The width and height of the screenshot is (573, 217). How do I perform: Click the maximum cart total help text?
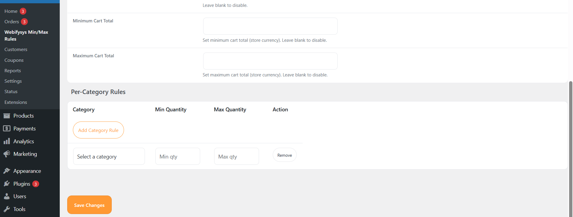pyautogui.click(x=265, y=75)
